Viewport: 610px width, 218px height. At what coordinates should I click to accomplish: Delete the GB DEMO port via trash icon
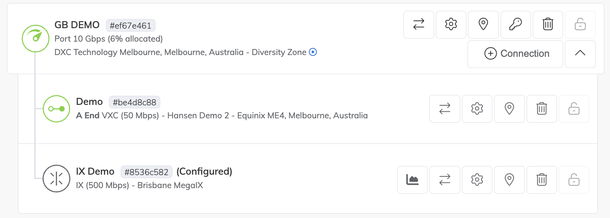click(x=548, y=24)
